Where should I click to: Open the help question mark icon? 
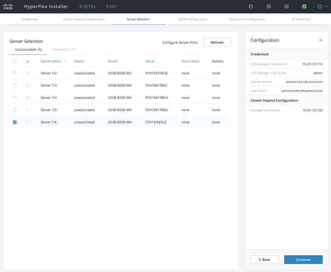coord(286,6)
